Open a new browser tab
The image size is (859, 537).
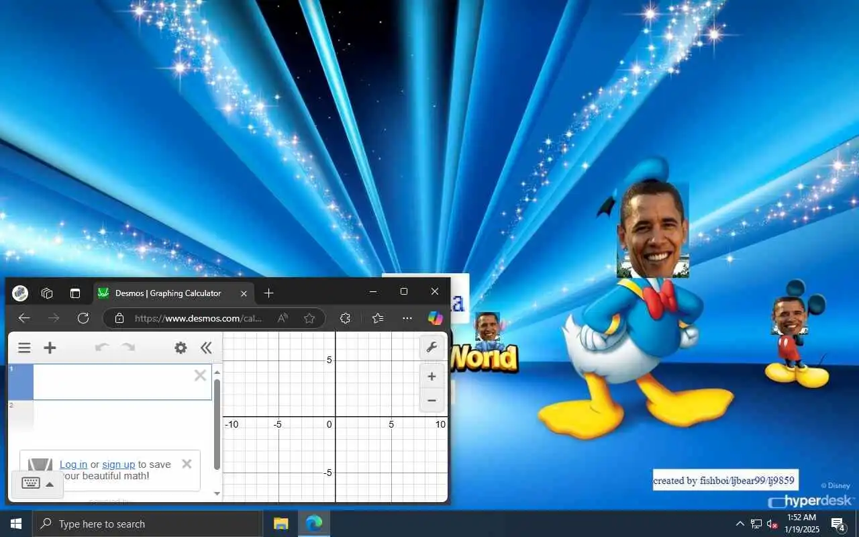[x=269, y=293]
